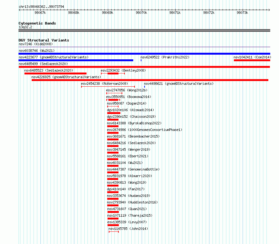Image resolution: width=279 pixels, height=244 pixels.
Task: Open nsv4223677 (gnomADStructuralVariants) label
Action: [54, 57]
